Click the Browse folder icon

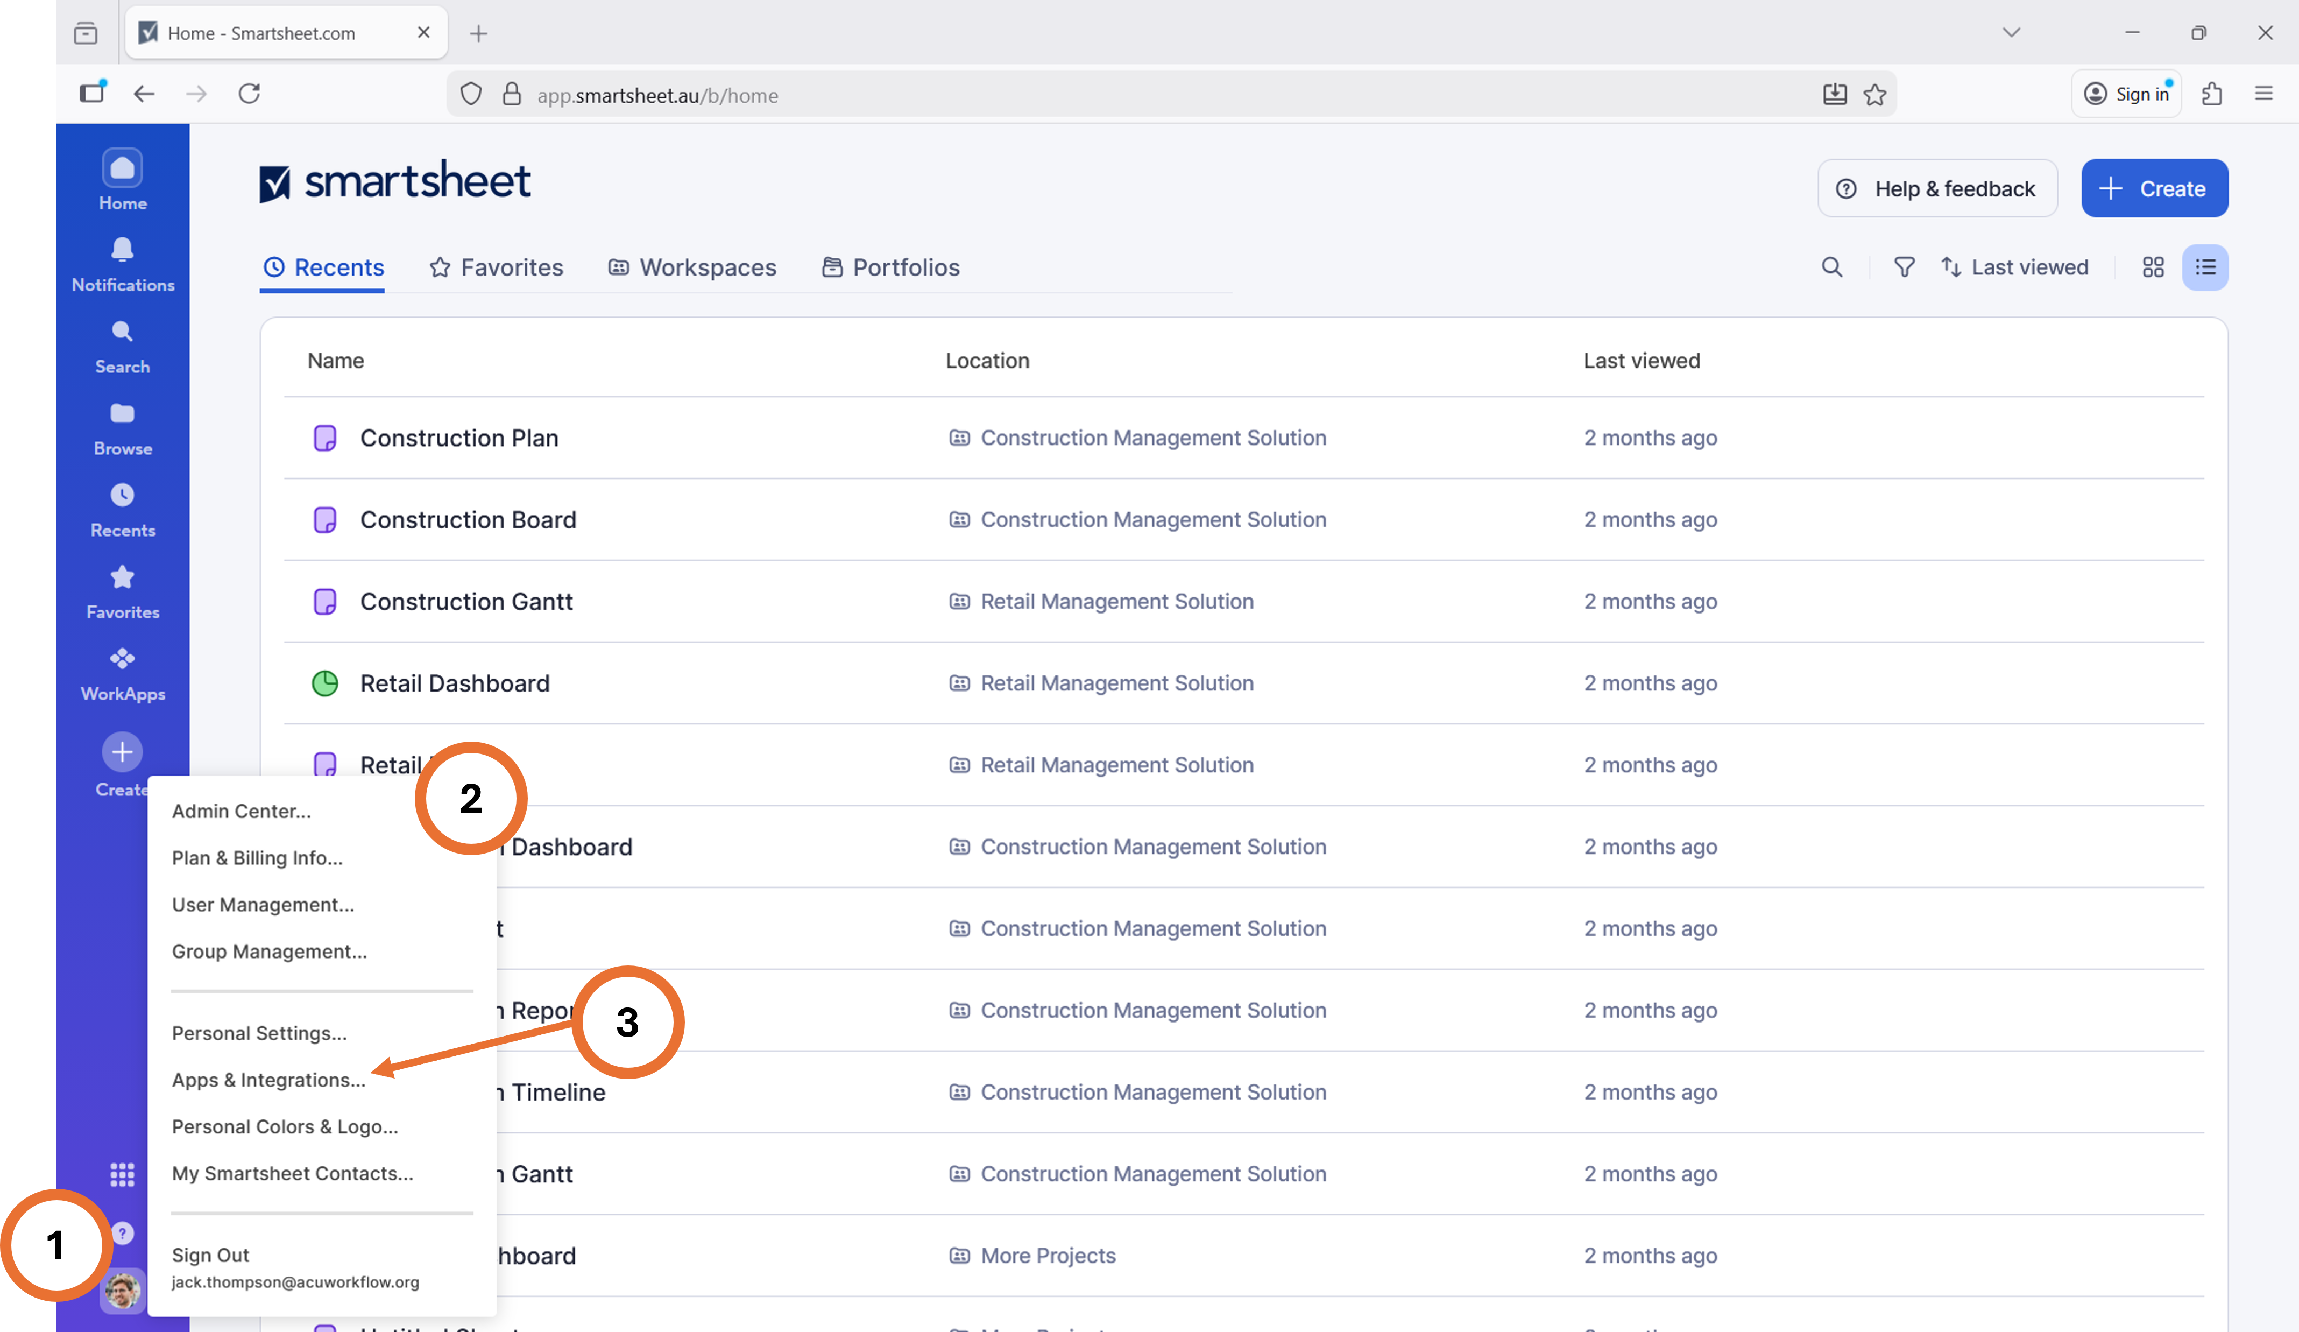click(x=122, y=414)
